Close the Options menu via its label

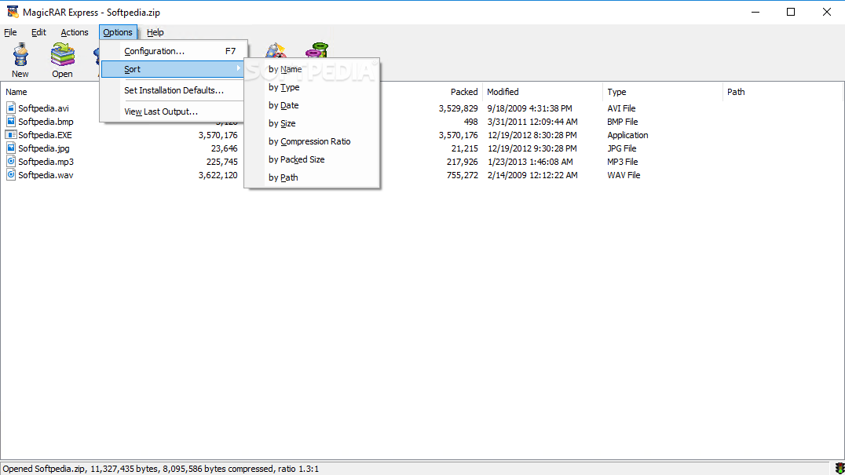118,32
